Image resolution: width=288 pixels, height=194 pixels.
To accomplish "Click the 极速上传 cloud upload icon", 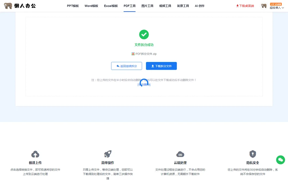I will tap(35, 154).
